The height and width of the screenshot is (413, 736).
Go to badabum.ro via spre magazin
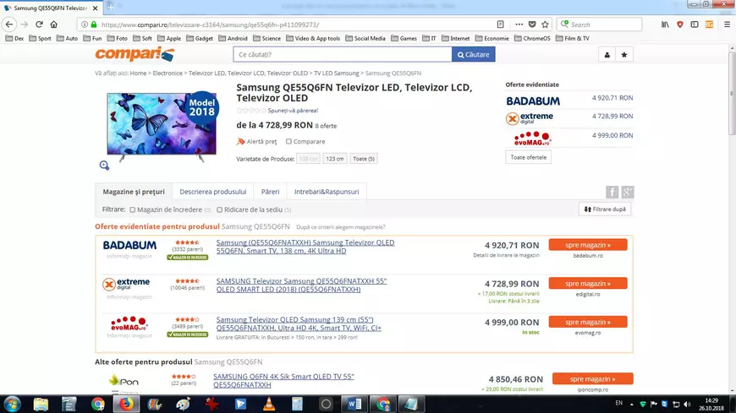tap(588, 245)
